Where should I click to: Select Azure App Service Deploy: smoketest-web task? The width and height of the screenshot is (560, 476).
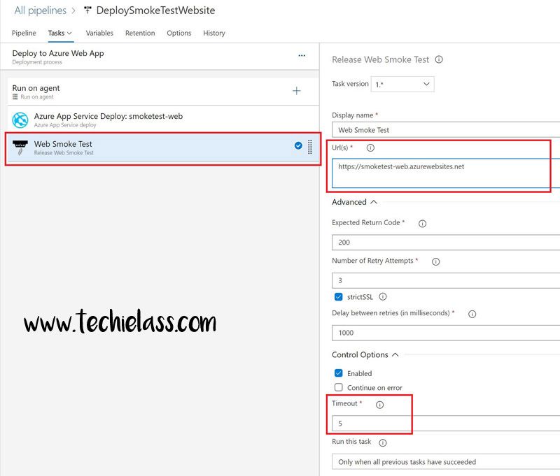coord(163,120)
